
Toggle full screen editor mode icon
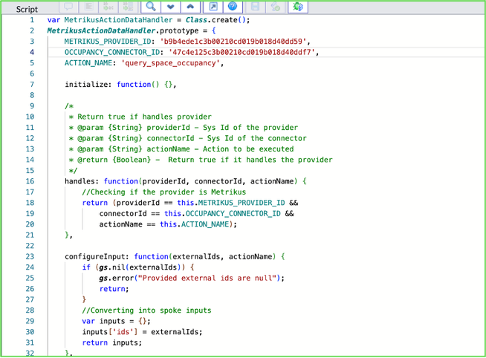coord(213,7)
